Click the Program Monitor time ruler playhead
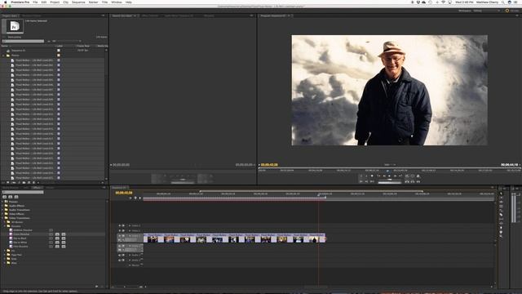This screenshot has width=522, height=294. point(387,171)
